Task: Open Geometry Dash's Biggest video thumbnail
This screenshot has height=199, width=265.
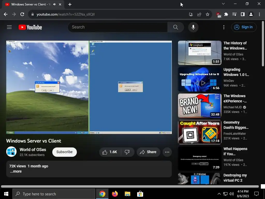Action: pos(200,132)
